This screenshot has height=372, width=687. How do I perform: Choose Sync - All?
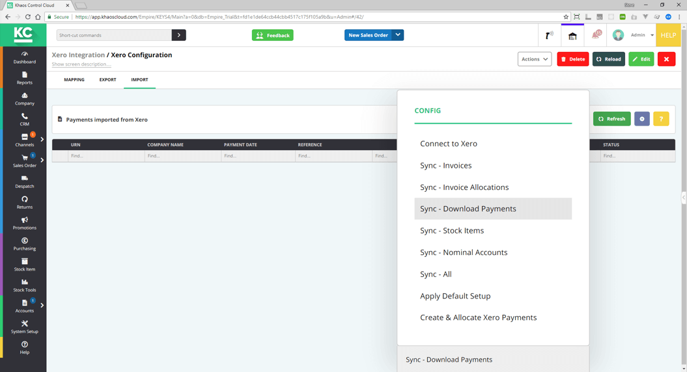(493, 274)
